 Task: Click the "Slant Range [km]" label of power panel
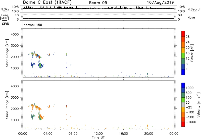coord(7,53)
